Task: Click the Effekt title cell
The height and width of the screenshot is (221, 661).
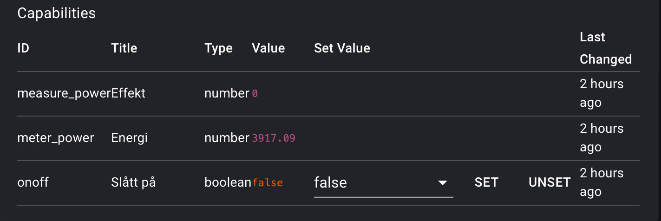Action: (x=128, y=93)
